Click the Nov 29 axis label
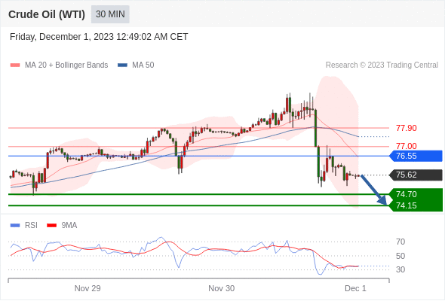The width and height of the screenshot is (445, 301). coord(87,288)
